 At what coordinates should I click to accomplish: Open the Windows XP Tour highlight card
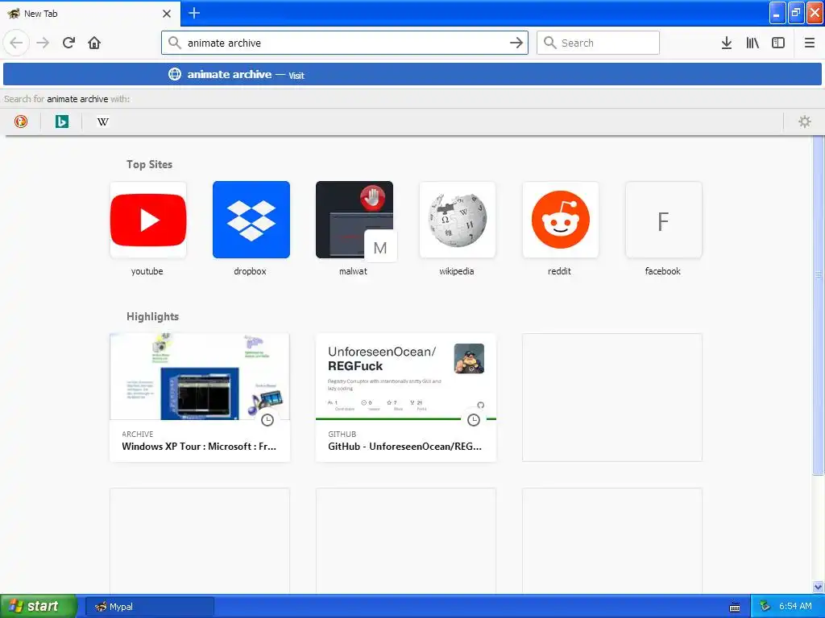coord(200,398)
